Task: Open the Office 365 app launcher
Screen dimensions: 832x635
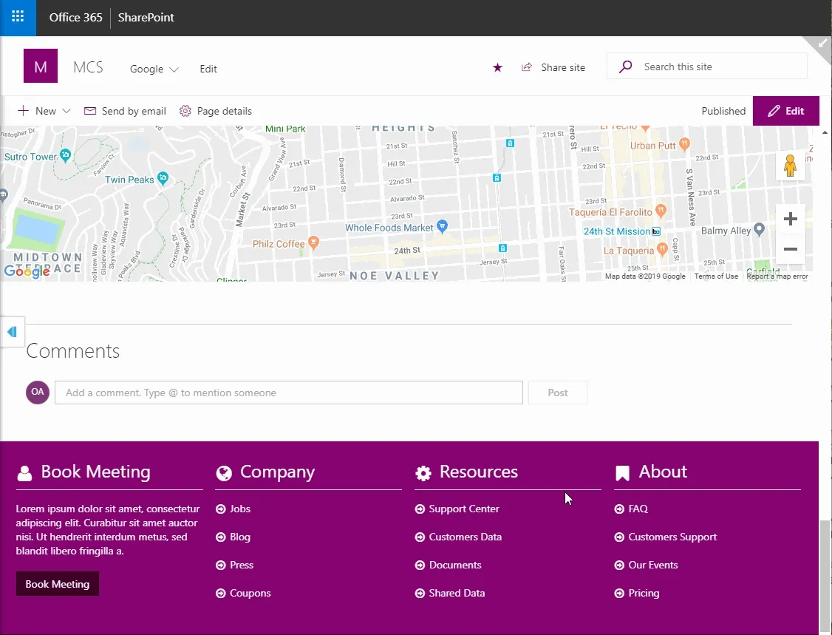Action: point(18,17)
